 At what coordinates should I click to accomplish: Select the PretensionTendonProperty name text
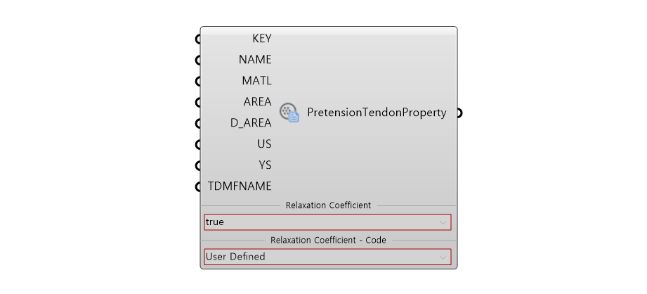[x=377, y=113]
